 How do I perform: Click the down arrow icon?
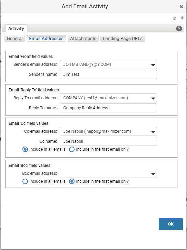pos(182,18)
